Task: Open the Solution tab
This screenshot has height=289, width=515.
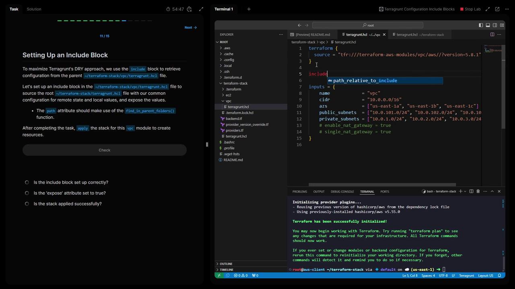Action: [x=34, y=9]
